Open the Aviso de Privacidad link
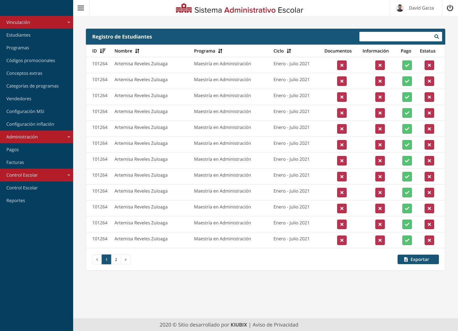Screen dimensions: 458x331 click(275, 325)
